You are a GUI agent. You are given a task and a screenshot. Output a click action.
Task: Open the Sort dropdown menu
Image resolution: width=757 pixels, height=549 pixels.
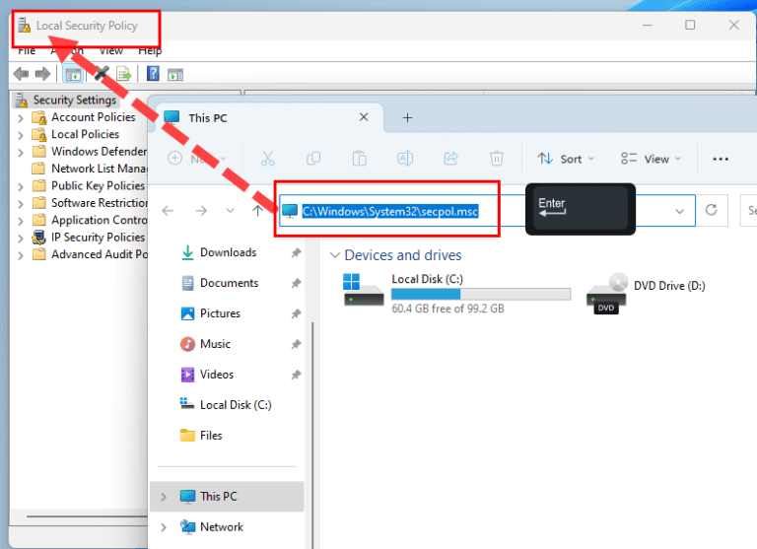coord(566,159)
